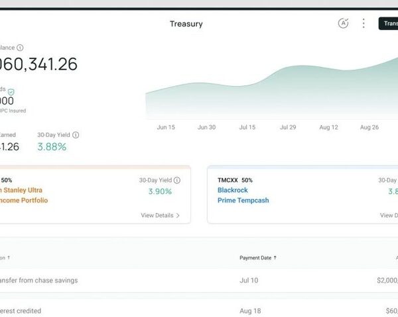Click the TMCXX 50% allocation label
Screen dimensions: 398x317
click(x=235, y=180)
